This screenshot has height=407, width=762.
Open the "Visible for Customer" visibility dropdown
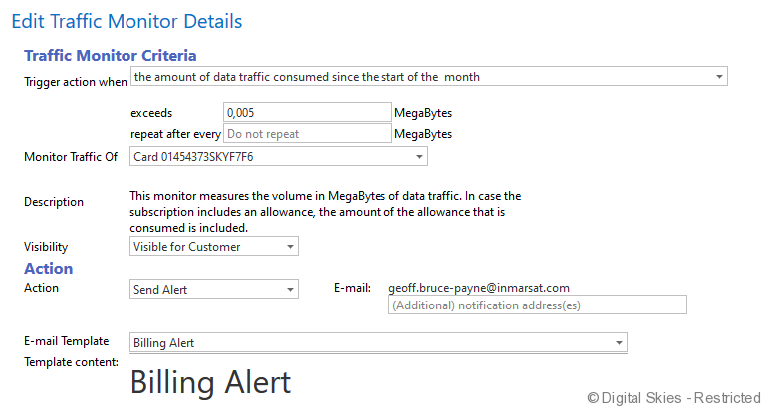[x=214, y=247]
